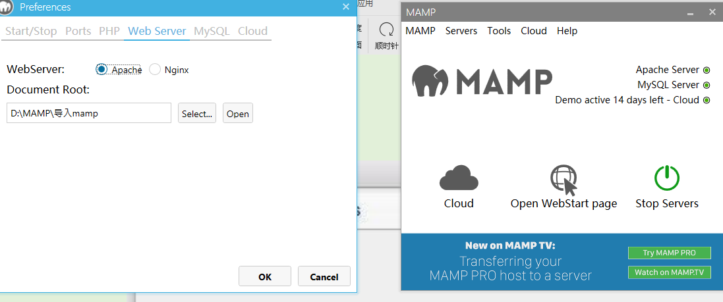Click the 'MySQL Server' status label

coord(668,85)
